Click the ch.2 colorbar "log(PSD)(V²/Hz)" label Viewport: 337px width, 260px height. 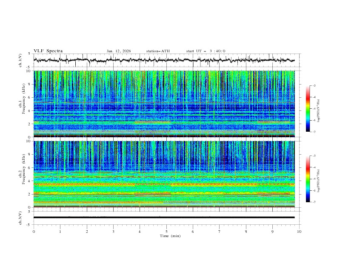pyautogui.click(x=319, y=181)
